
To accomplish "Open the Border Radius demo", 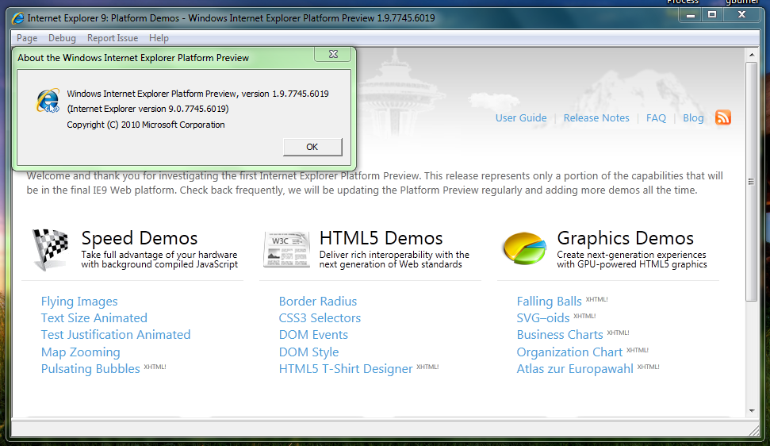I will point(318,301).
